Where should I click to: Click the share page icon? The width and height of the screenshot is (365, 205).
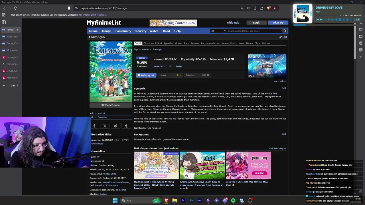(261, 8)
